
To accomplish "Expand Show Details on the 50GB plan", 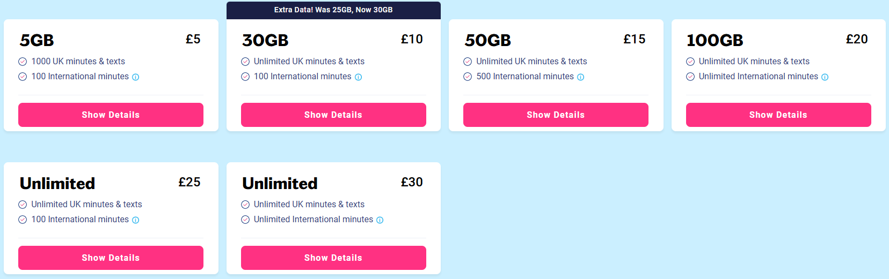I will click(x=556, y=115).
